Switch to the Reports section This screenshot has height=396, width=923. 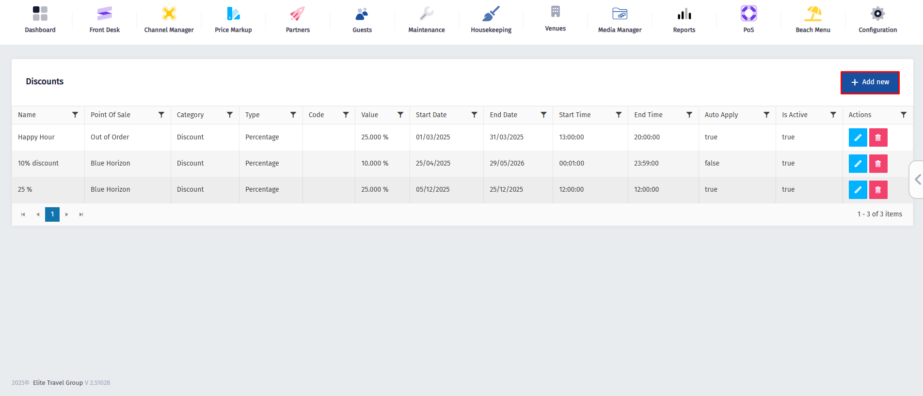pos(684,19)
